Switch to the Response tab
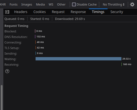 78,12
